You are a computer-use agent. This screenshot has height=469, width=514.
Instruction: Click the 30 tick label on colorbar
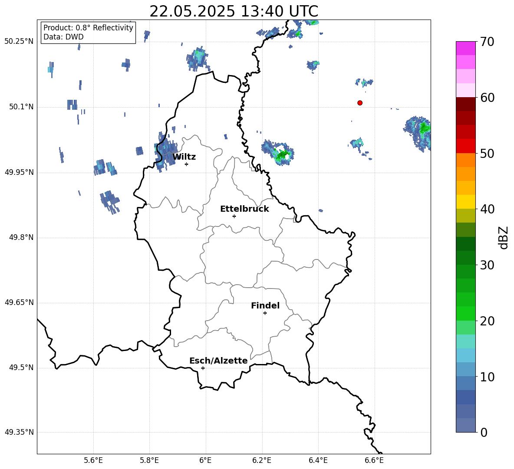(487, 265)
